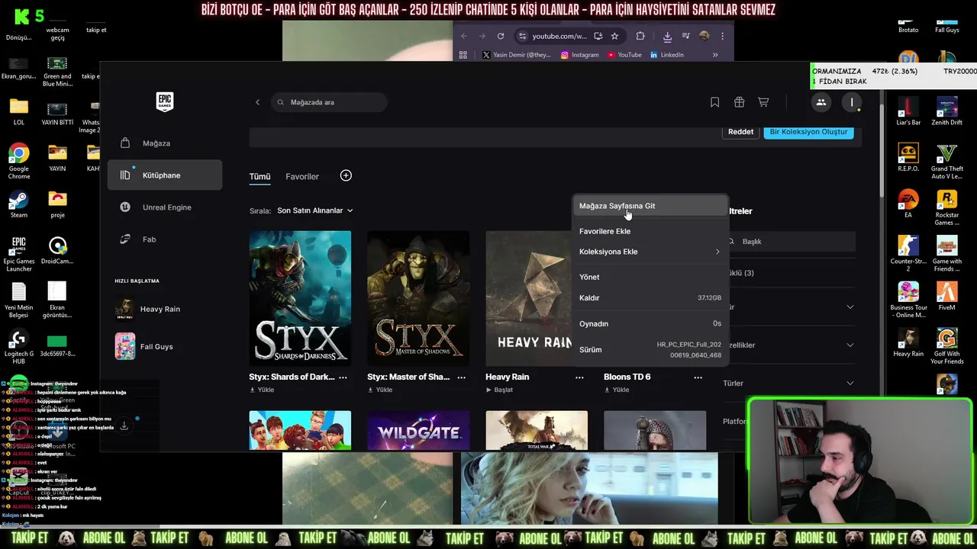Click the Epic Games logo in launcher
Viewport: 977px width, 549px height.
pyautogui.click(x=165, y=101)
